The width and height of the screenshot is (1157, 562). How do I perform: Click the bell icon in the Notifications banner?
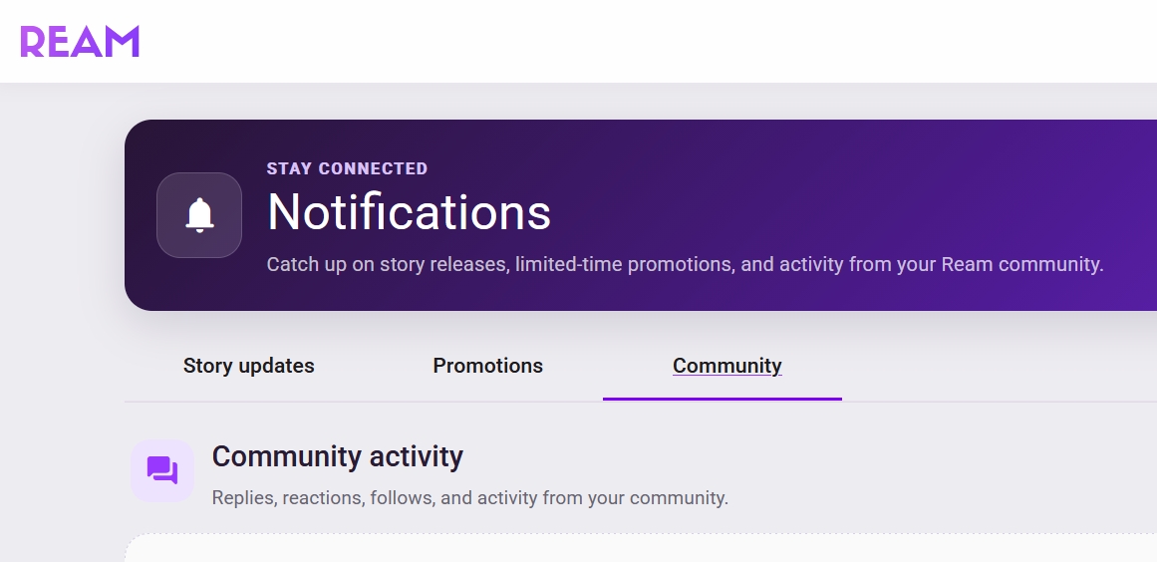199,215
